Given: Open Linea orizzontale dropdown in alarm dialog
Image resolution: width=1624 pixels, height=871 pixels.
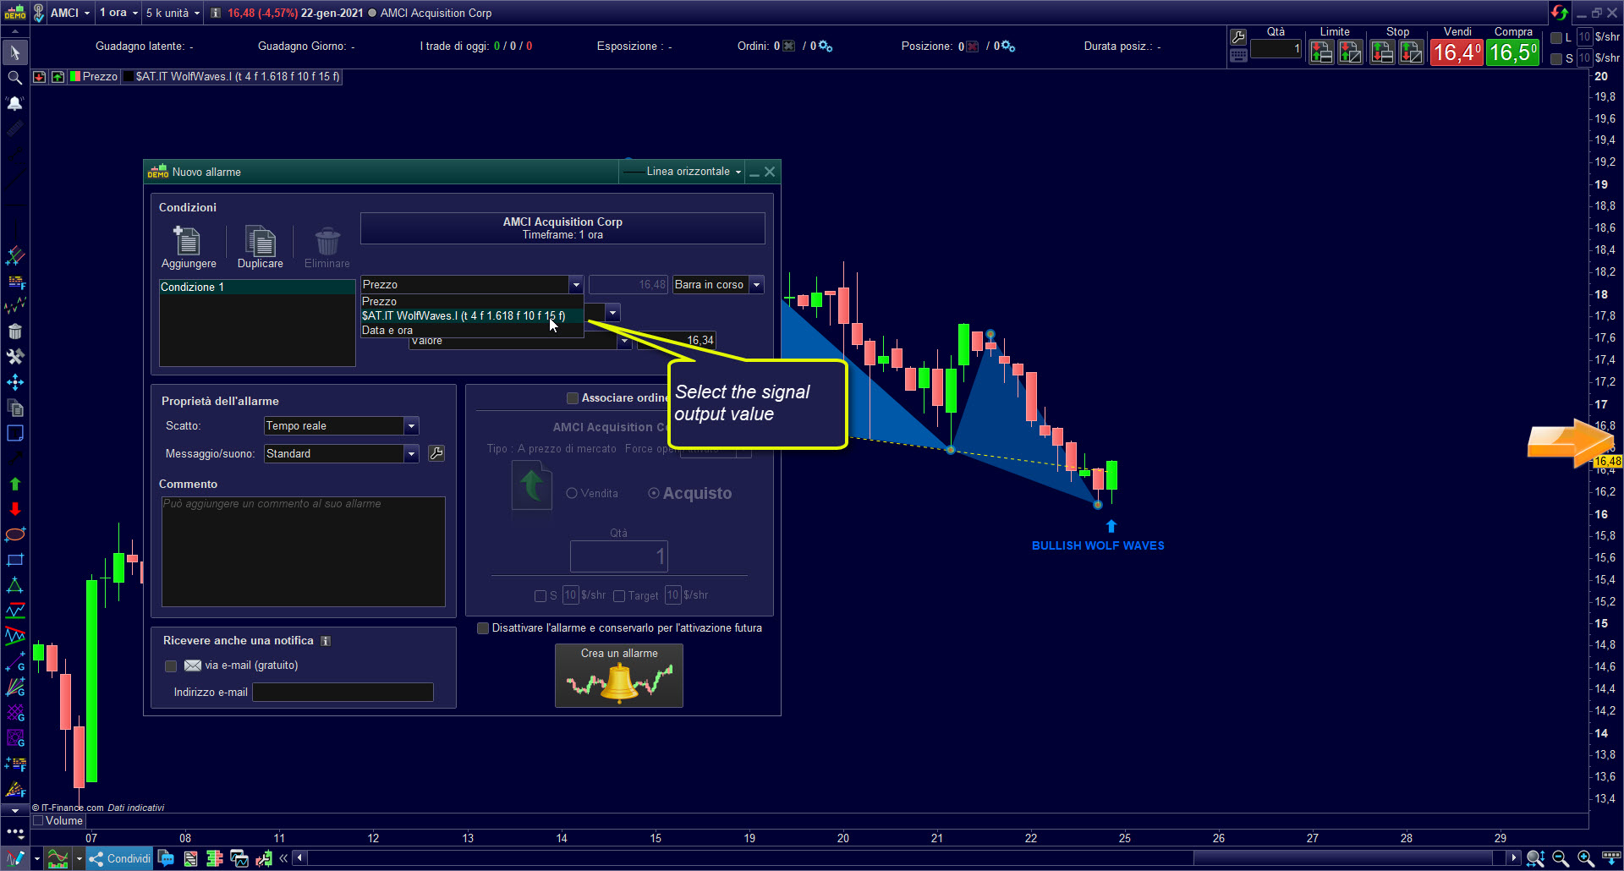Looking at the screenshot, I should tap(682, 172).
